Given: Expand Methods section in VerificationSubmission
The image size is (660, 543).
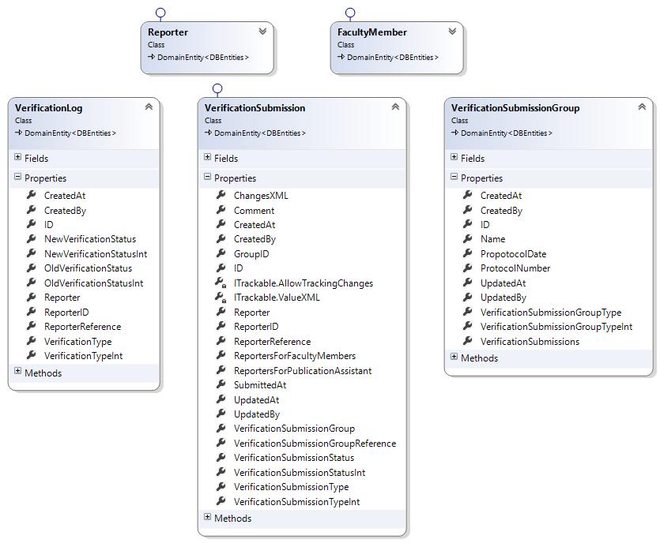Looking at the screenshot, I should [x=208, y=517].
